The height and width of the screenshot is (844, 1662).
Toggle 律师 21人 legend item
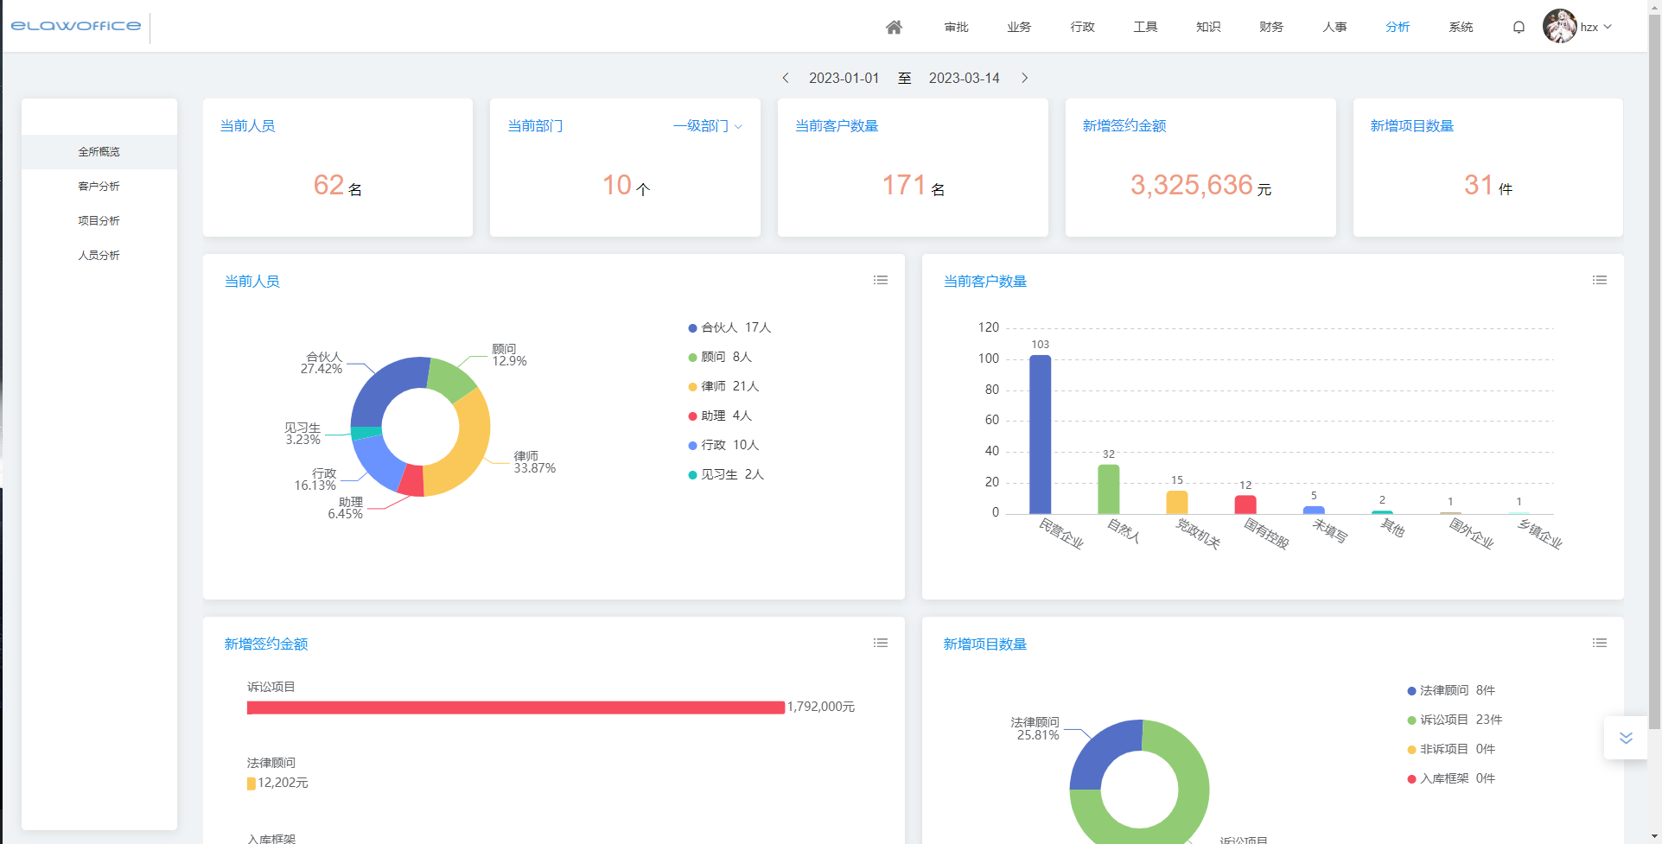(723, 386)
